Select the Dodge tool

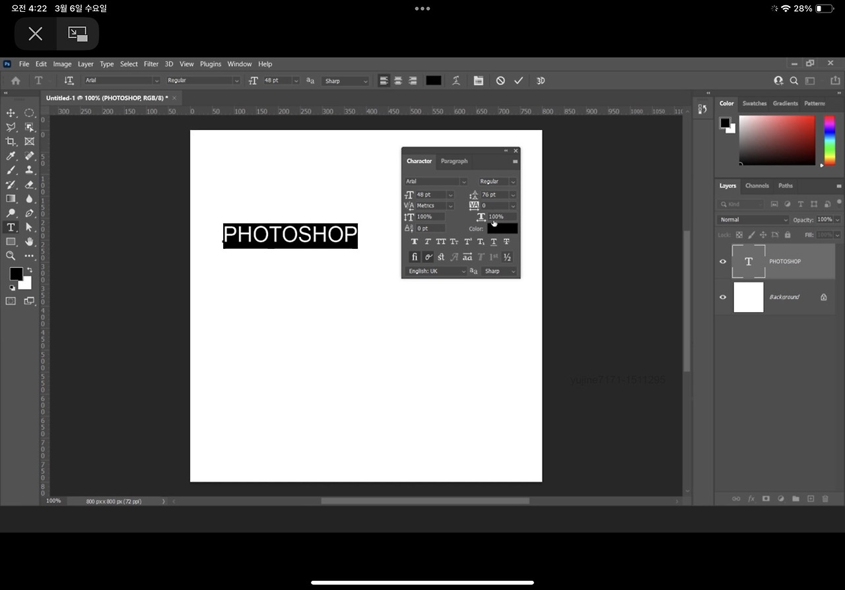(x=11, y=213)
